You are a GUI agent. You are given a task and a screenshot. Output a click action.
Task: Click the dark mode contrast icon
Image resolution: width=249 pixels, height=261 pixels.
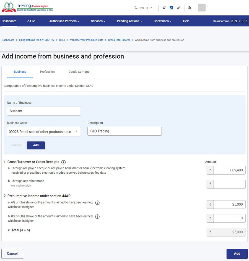click(x=189, y=8)
